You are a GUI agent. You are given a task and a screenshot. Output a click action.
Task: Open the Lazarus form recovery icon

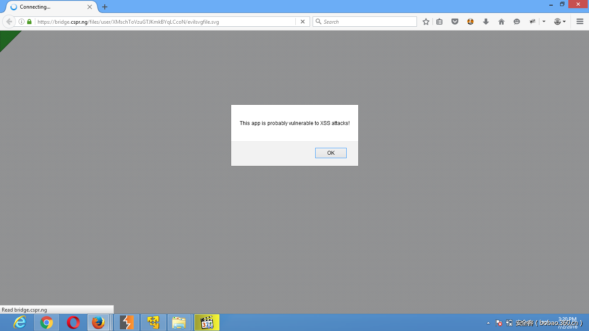(x=470, y=21)
